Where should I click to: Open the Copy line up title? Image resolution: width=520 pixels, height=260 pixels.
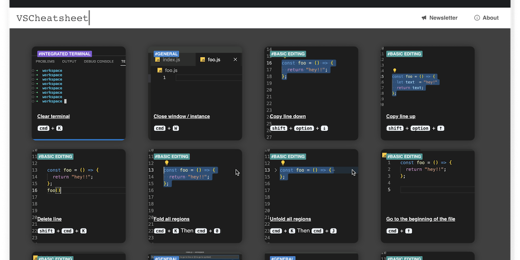[x=401, y=116]
